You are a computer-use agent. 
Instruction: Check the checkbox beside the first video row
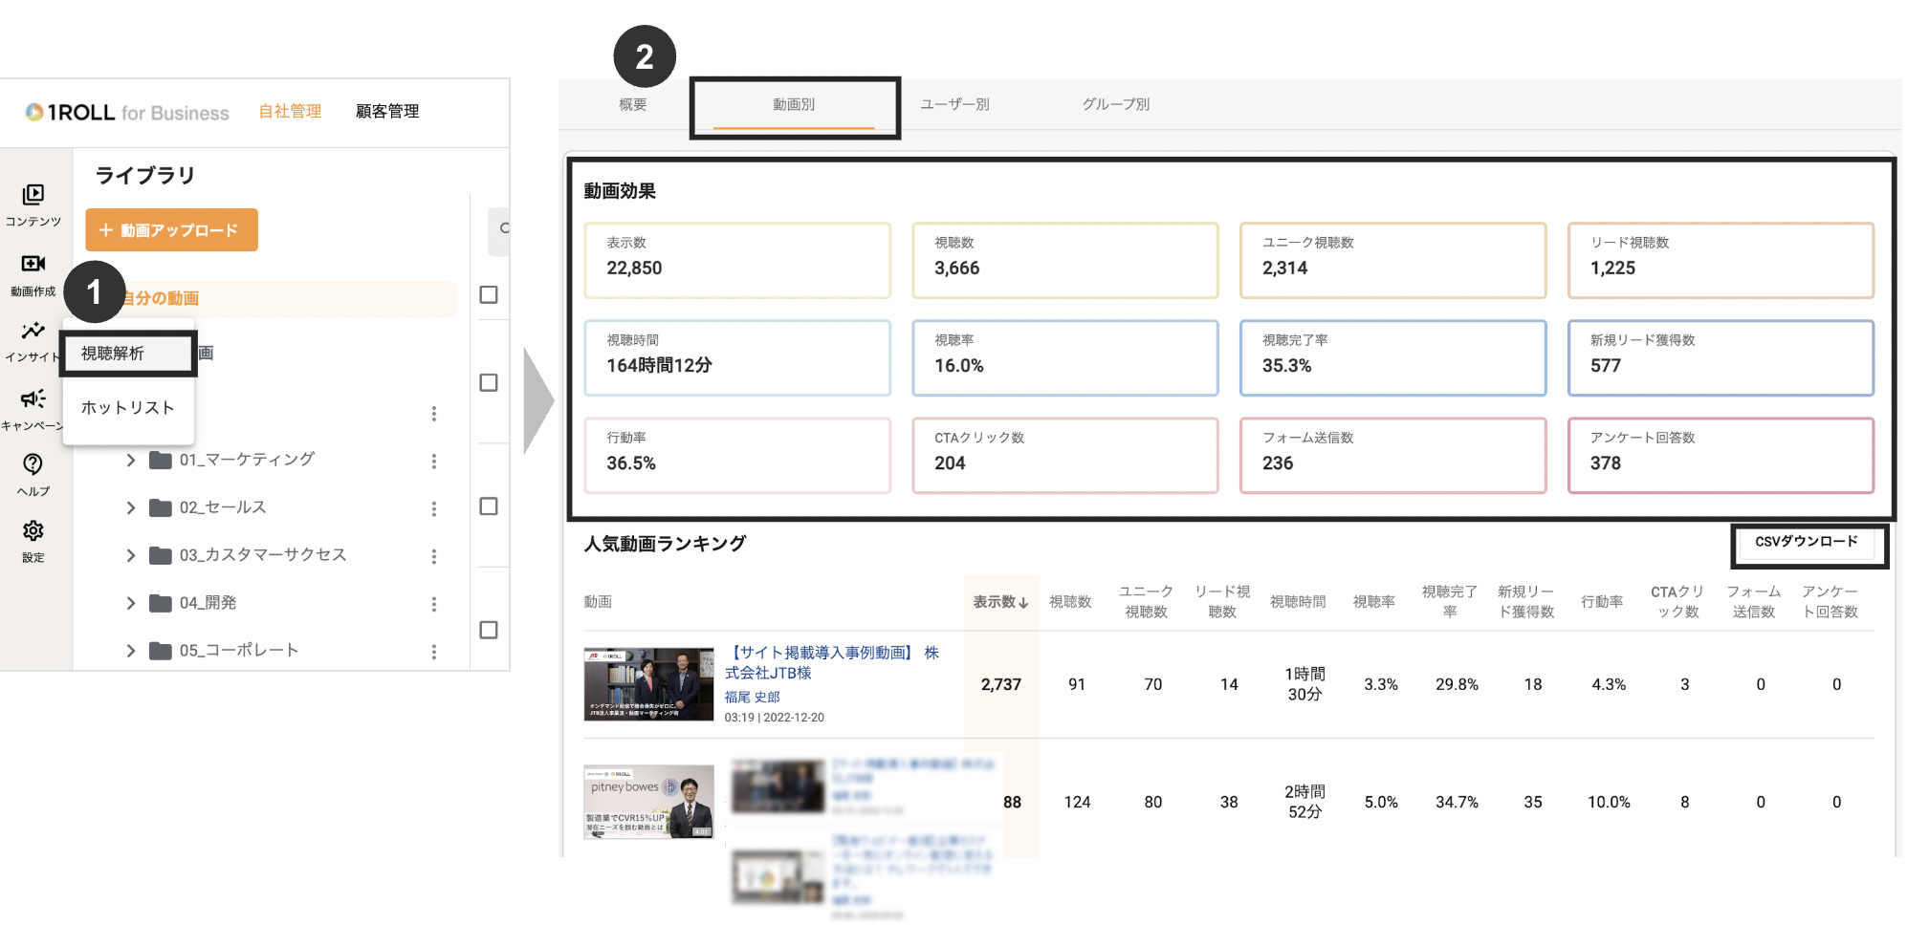490,295
